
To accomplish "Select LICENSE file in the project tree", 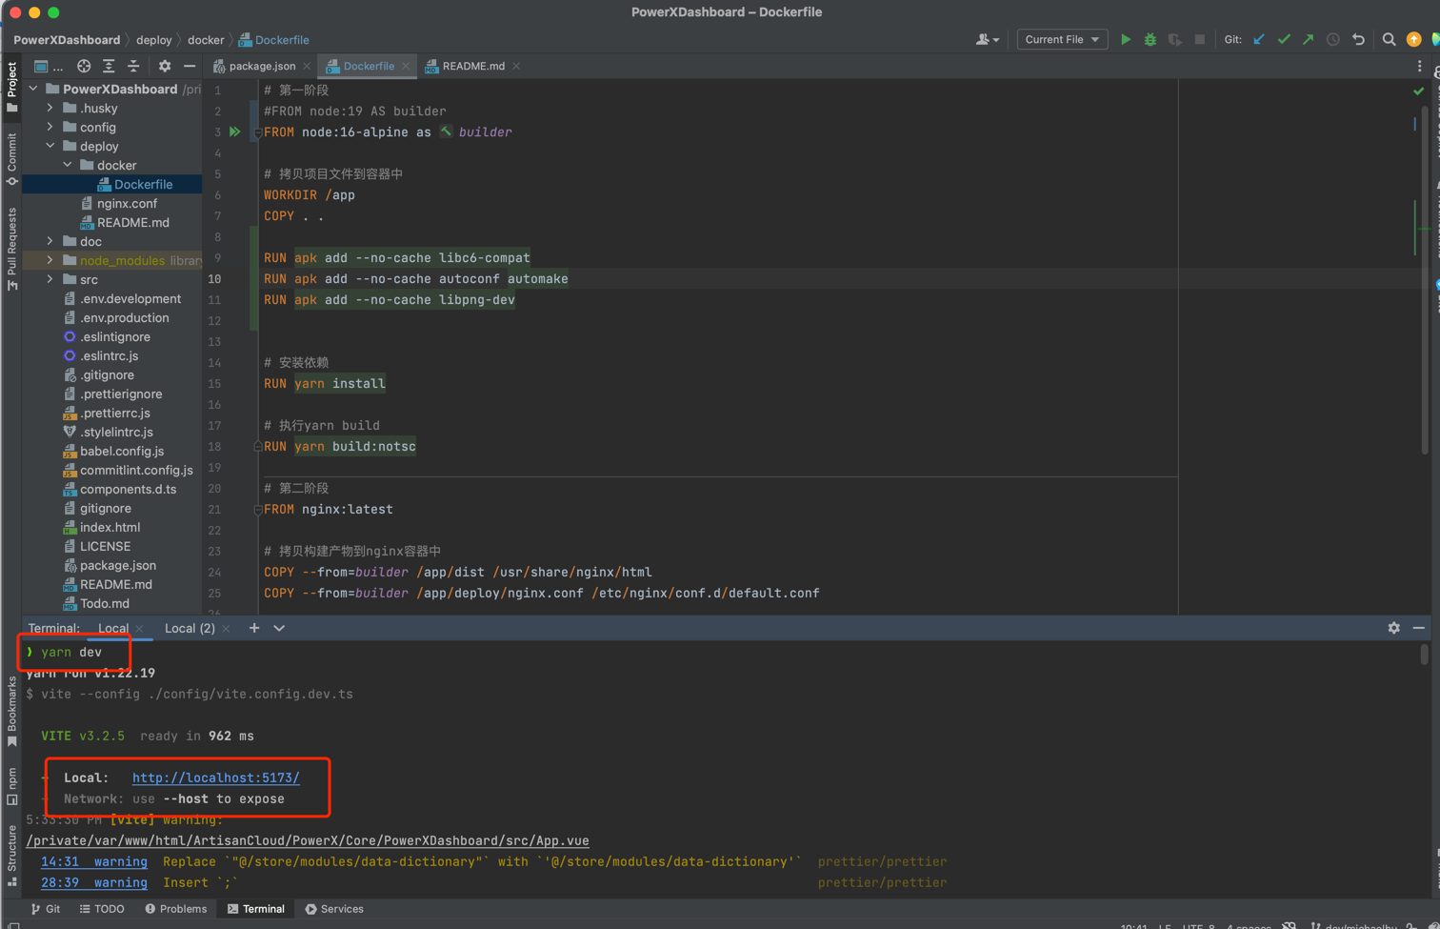I will coord(105,546).
